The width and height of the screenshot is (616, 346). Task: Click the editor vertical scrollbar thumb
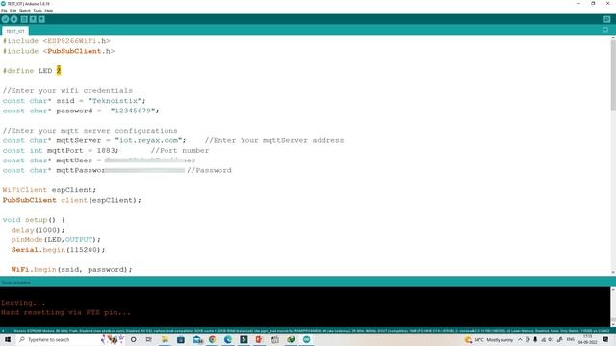pos(613,75)
